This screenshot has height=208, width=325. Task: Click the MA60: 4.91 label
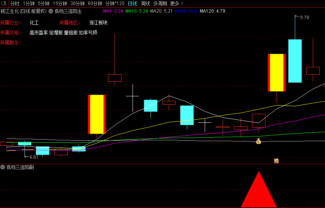pyautogui.click(x=186, y=11)
